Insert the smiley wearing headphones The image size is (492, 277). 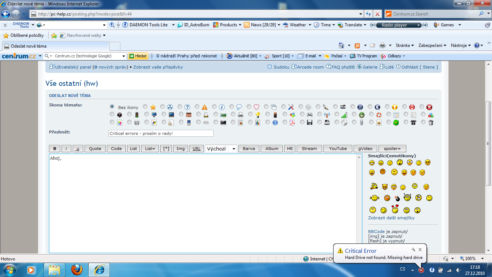(x=408, y=197)
